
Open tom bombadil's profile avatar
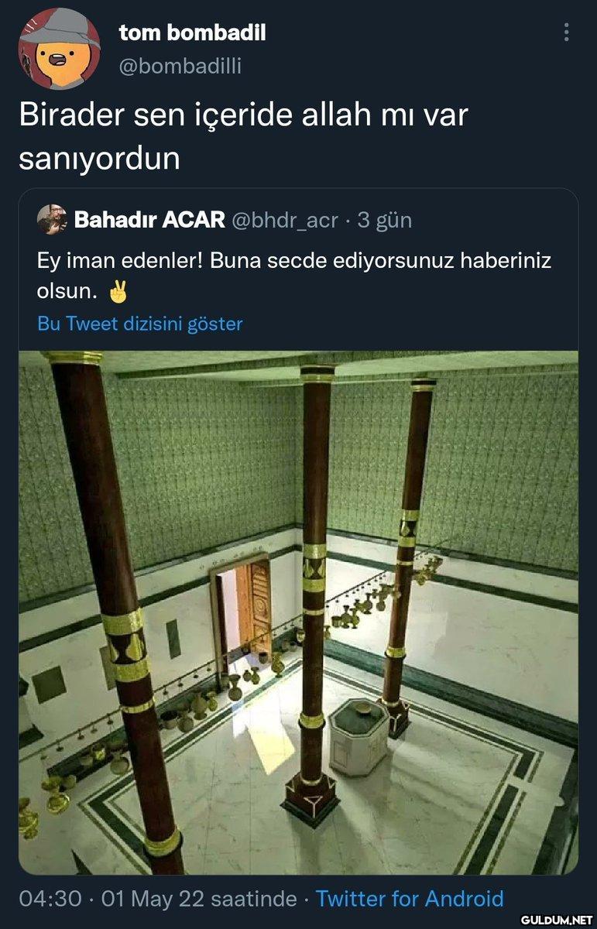[x=59, y=49]
